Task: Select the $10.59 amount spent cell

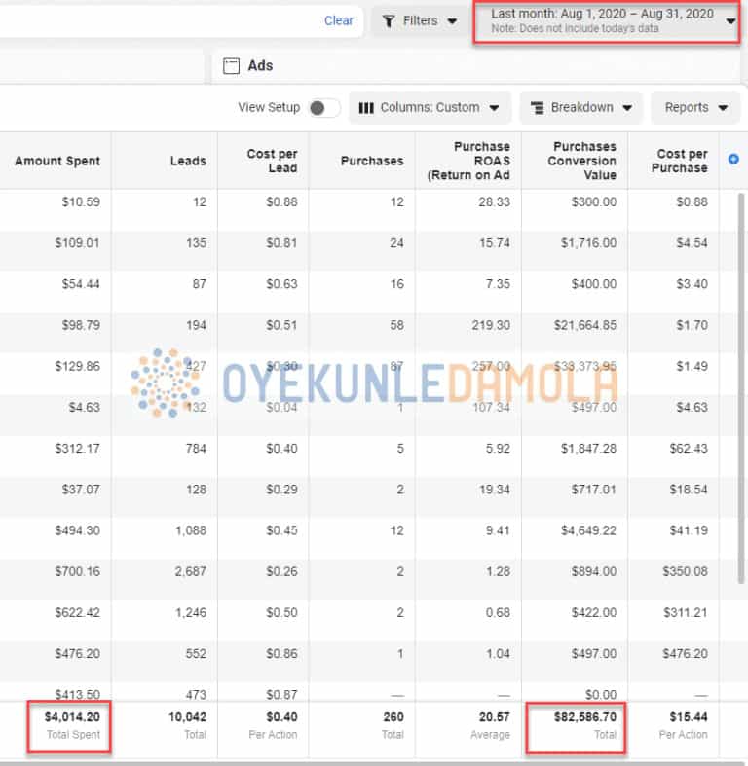Action: 81,201
